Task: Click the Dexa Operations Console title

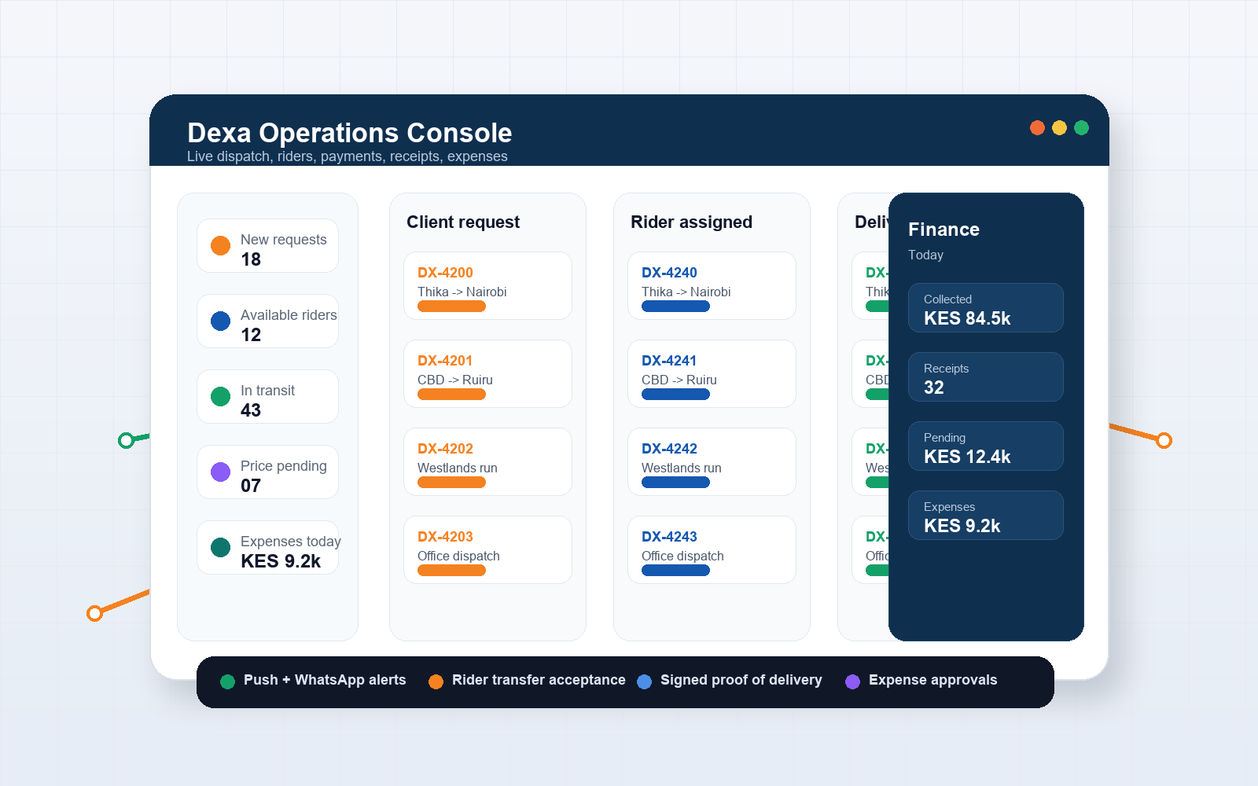Action: [x=350, y=133]
